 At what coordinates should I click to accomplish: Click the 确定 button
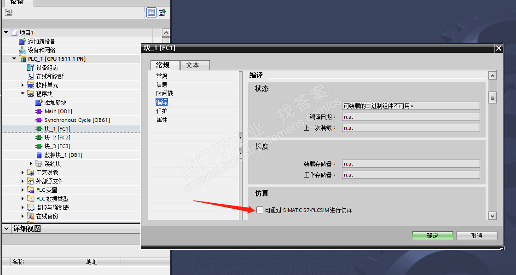click(432, 235)
